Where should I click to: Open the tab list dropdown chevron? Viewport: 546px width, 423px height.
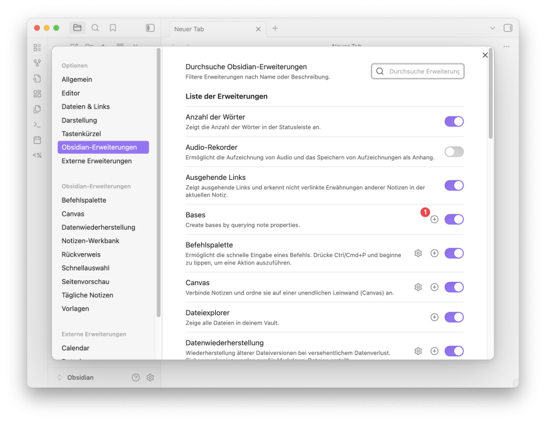(x=492, y=28)
